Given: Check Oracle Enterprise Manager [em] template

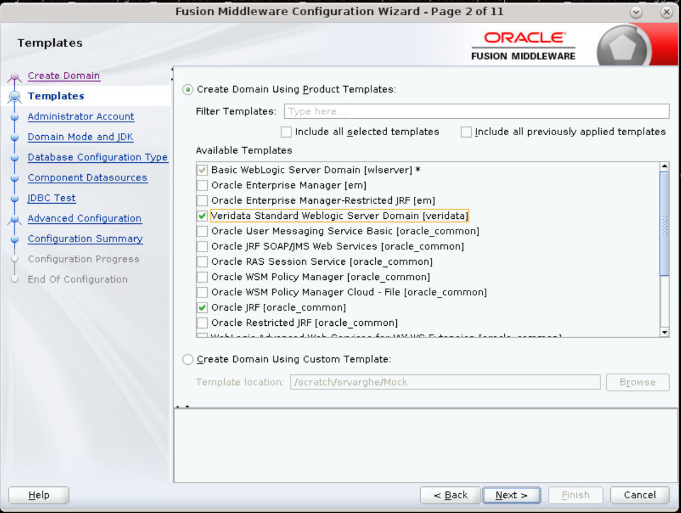Looking at the screenshot, I should pyautogui.click(x=202, y=185).
